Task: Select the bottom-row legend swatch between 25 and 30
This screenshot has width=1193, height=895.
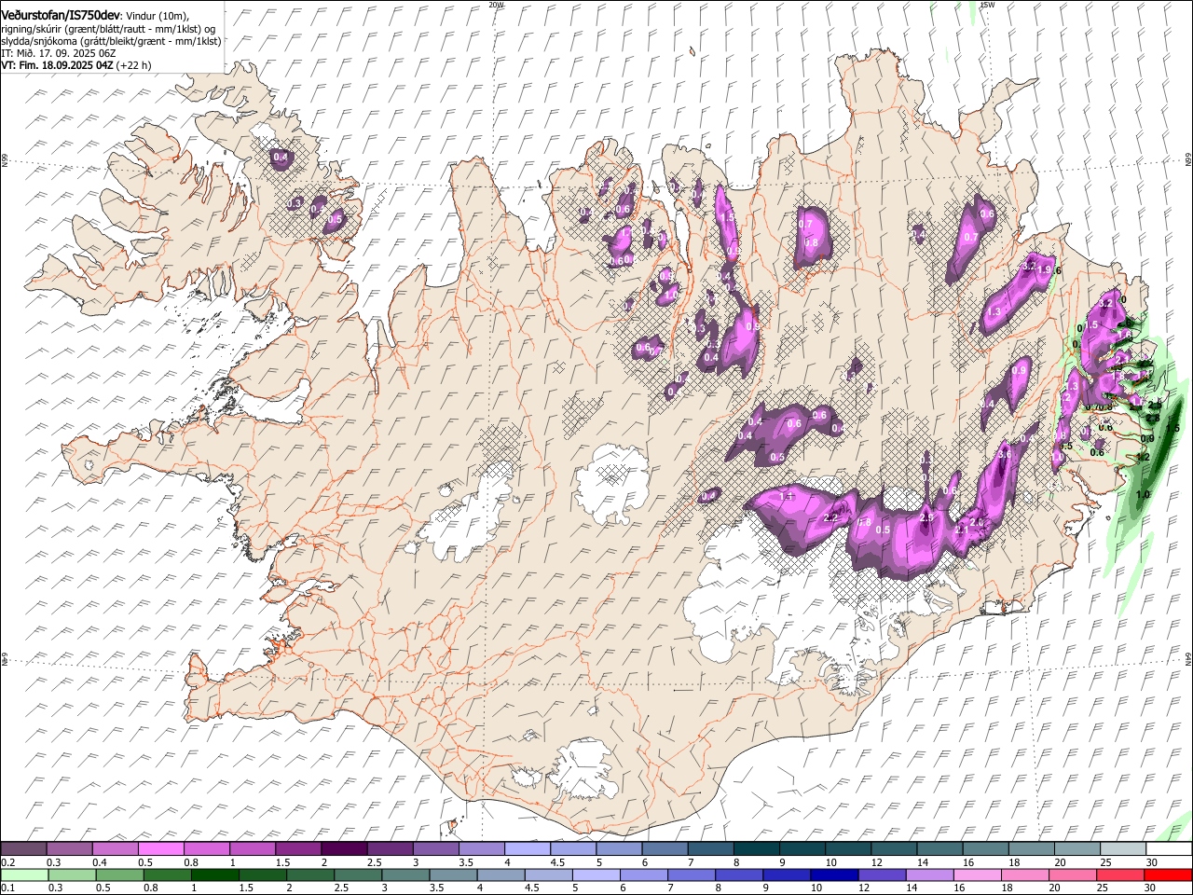Action: coord(1120,874)
